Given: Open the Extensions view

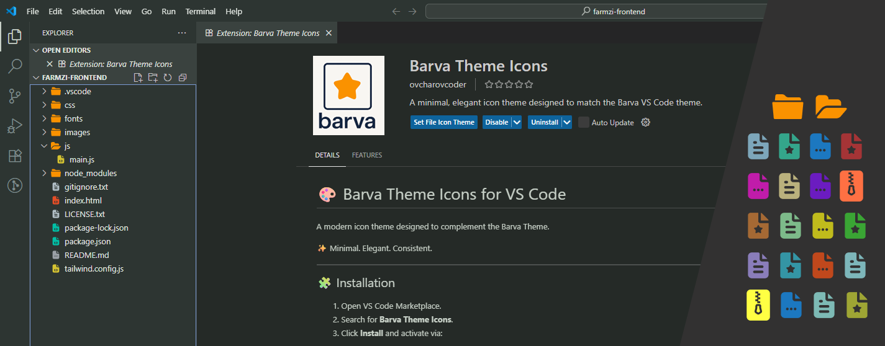Looking at the screenshot, I should coord(15,156).
